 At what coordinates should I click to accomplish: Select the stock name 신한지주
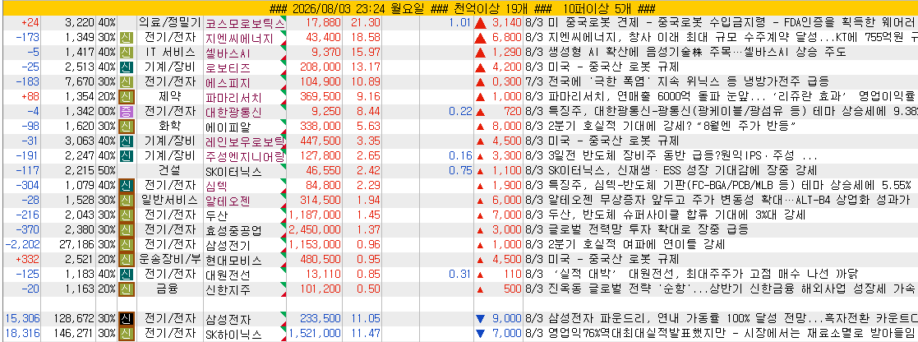pyautogui.click(x=228, y=289)
